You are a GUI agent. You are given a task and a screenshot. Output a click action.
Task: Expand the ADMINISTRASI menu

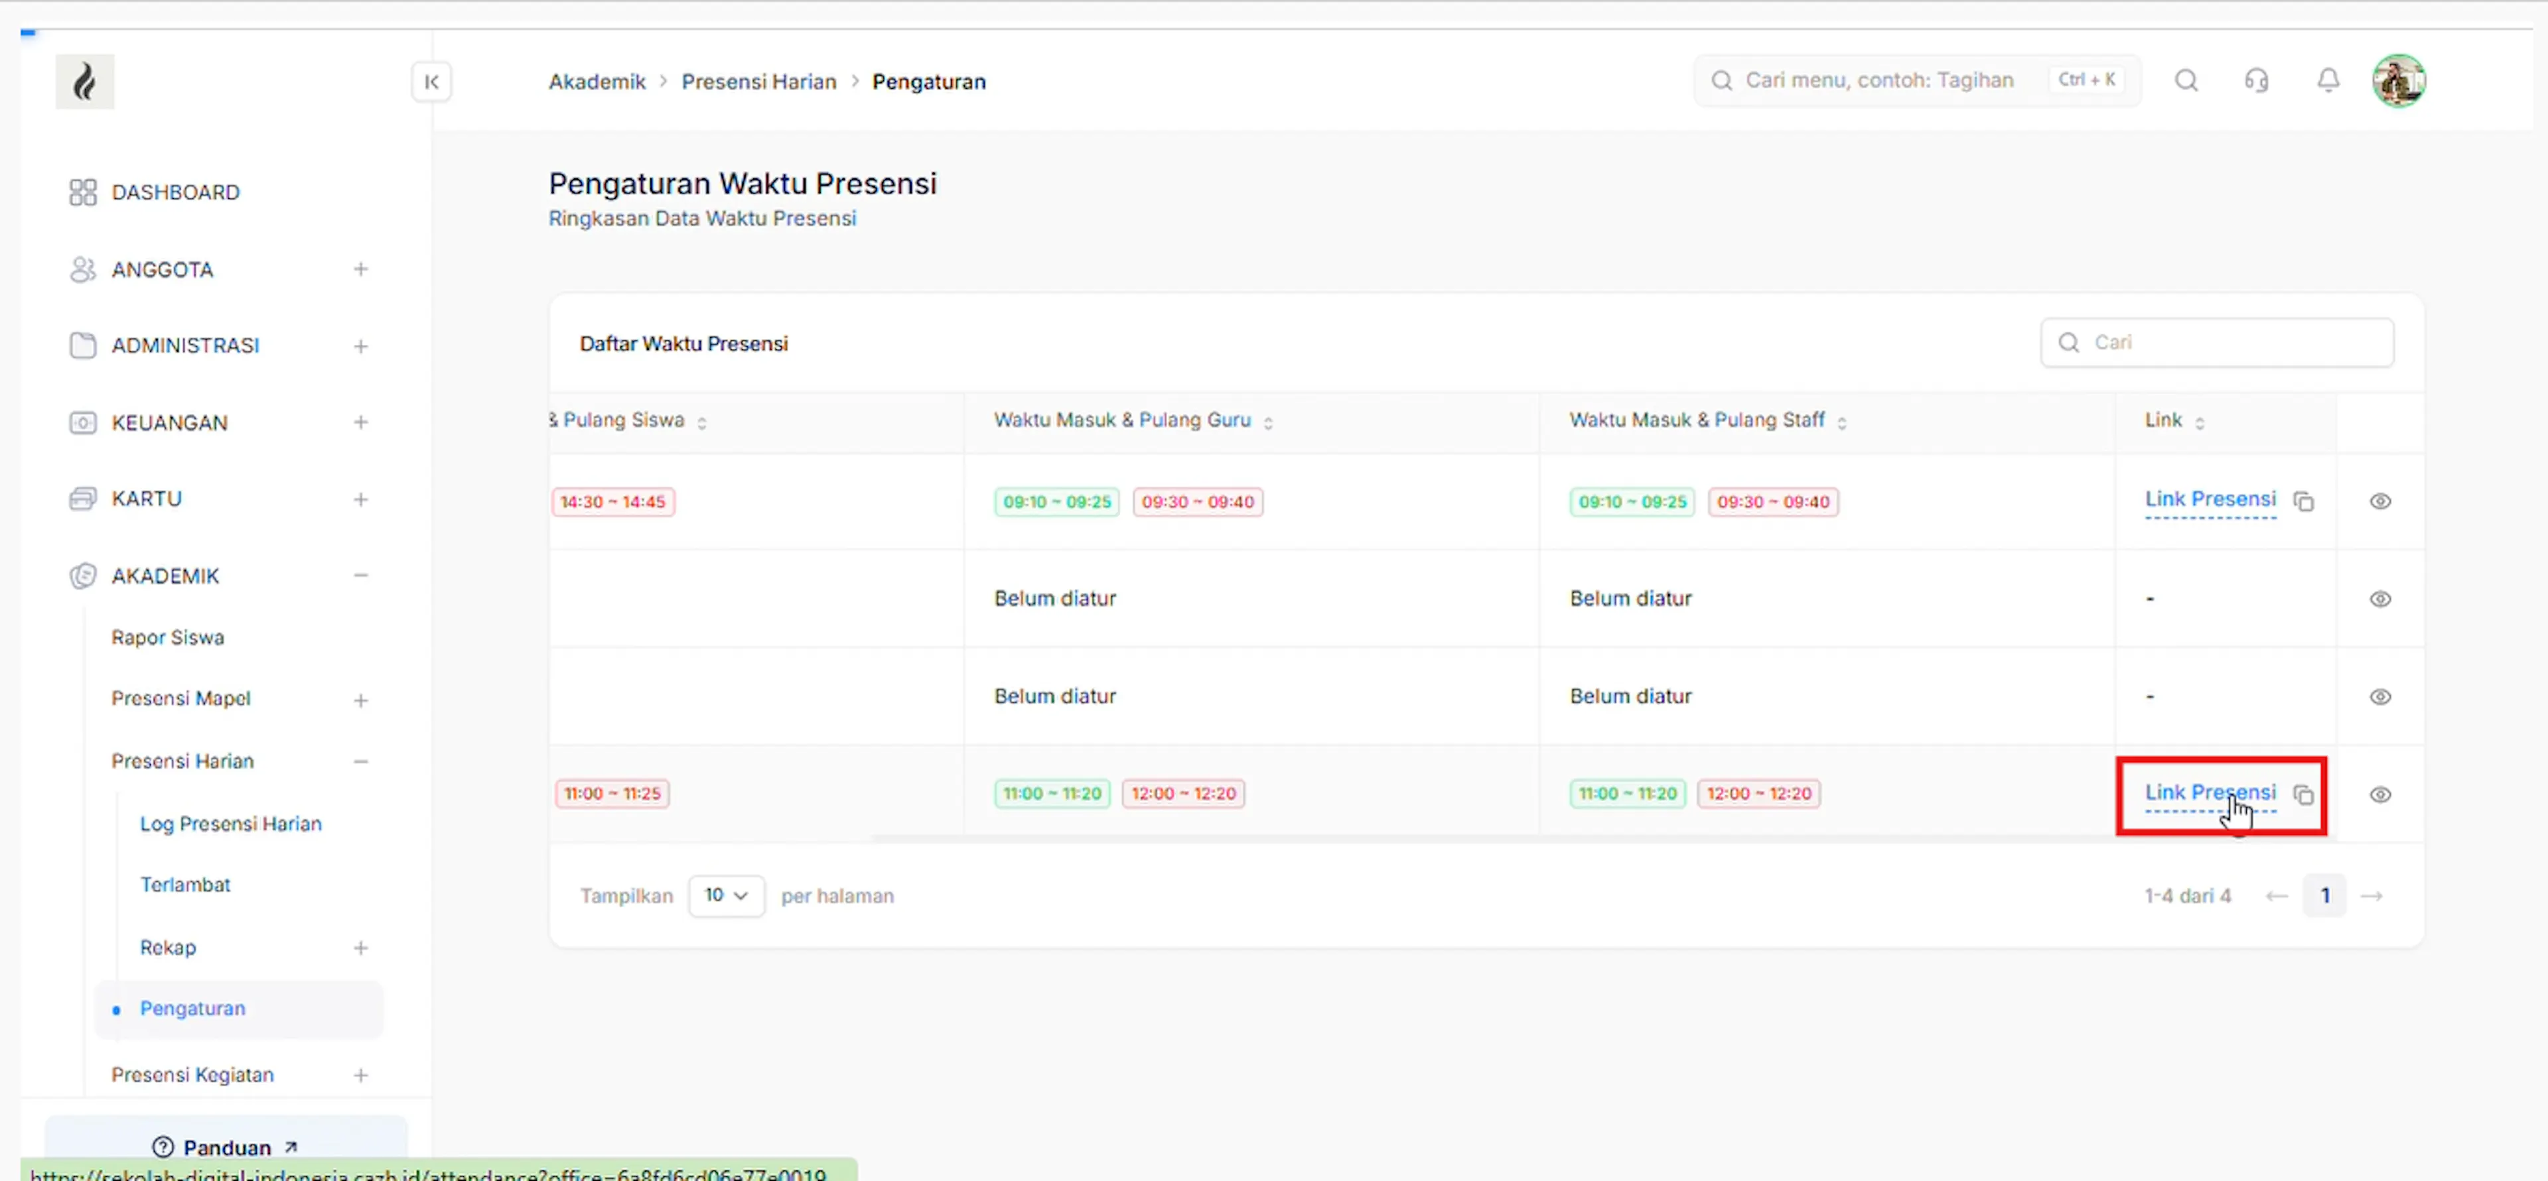click(x=360, y=346)
